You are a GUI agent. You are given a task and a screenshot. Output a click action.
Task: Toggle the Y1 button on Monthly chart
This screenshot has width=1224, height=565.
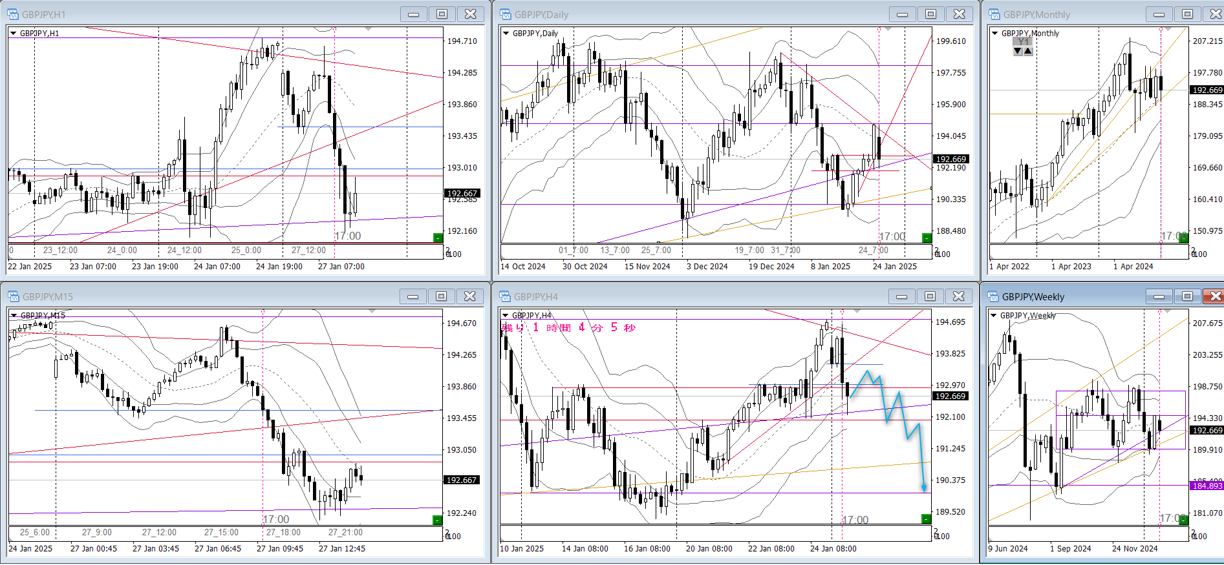click(x=1022, y=42)
